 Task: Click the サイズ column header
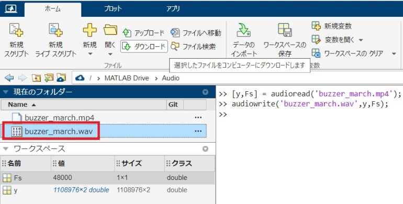click(140, 163)
